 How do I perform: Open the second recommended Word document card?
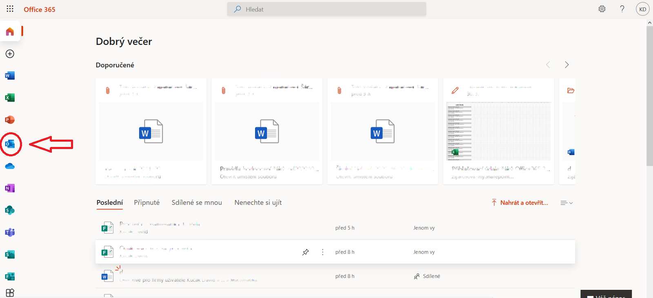click(x=267, y=131)
